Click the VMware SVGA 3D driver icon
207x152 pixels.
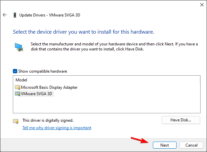(x=18, y=94)
